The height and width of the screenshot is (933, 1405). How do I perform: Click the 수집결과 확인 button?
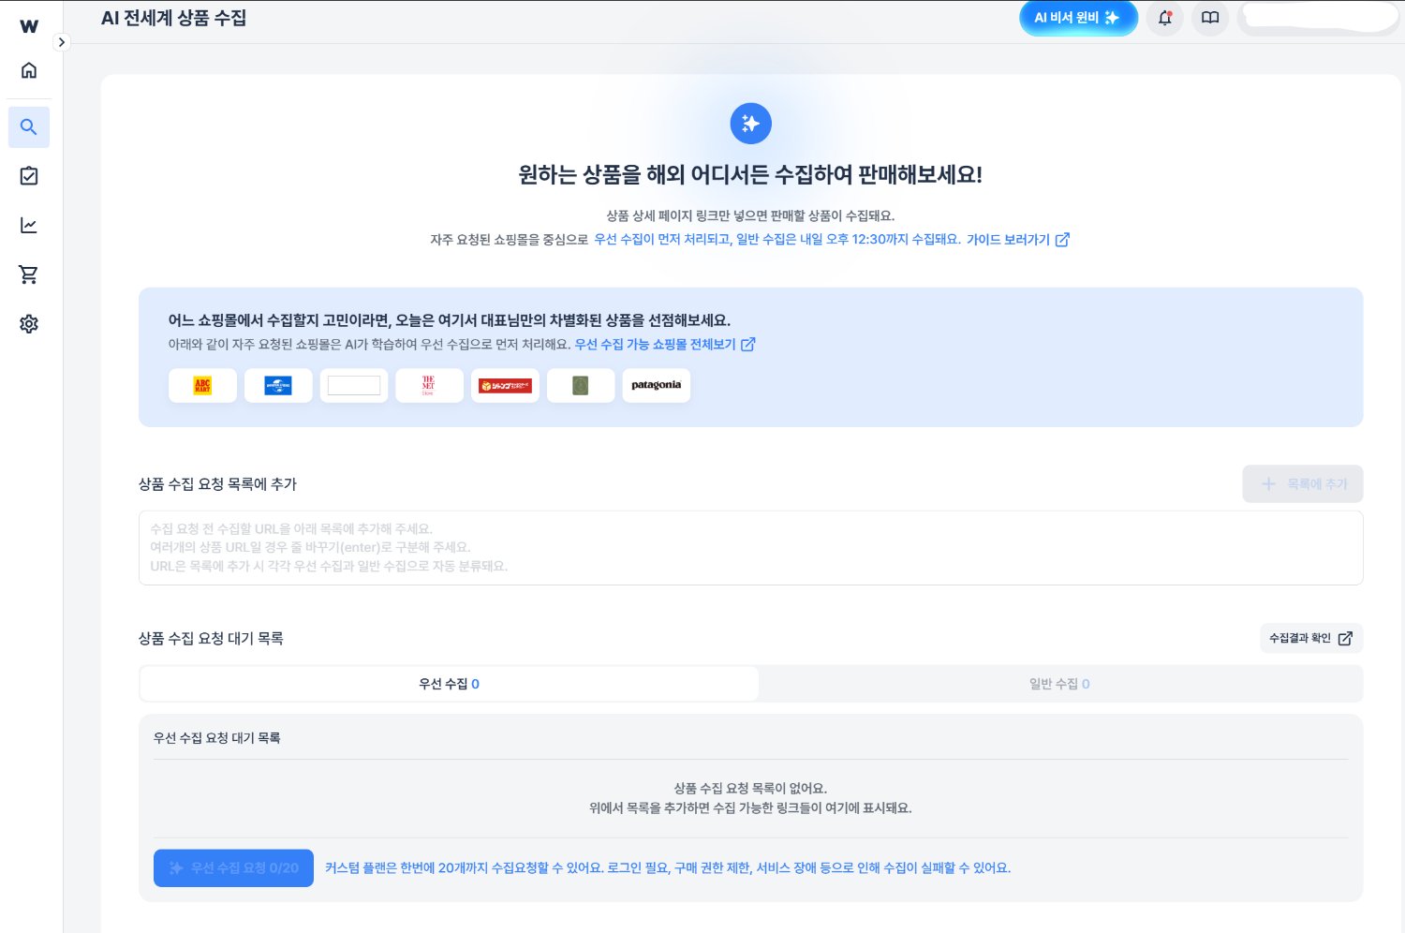coord(1309,638)
